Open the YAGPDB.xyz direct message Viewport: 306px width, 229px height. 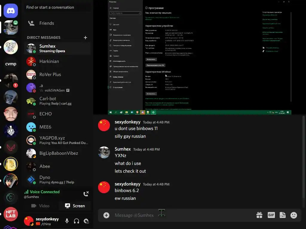57,140
